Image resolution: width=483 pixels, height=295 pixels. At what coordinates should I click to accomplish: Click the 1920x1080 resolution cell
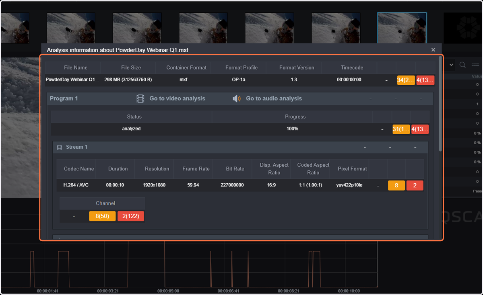(x=154, y=185)
